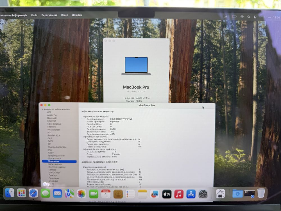Open the App Store in the Dock
Image resolution: width=281 pixels, height=211 pixels.
pos(191,194)
